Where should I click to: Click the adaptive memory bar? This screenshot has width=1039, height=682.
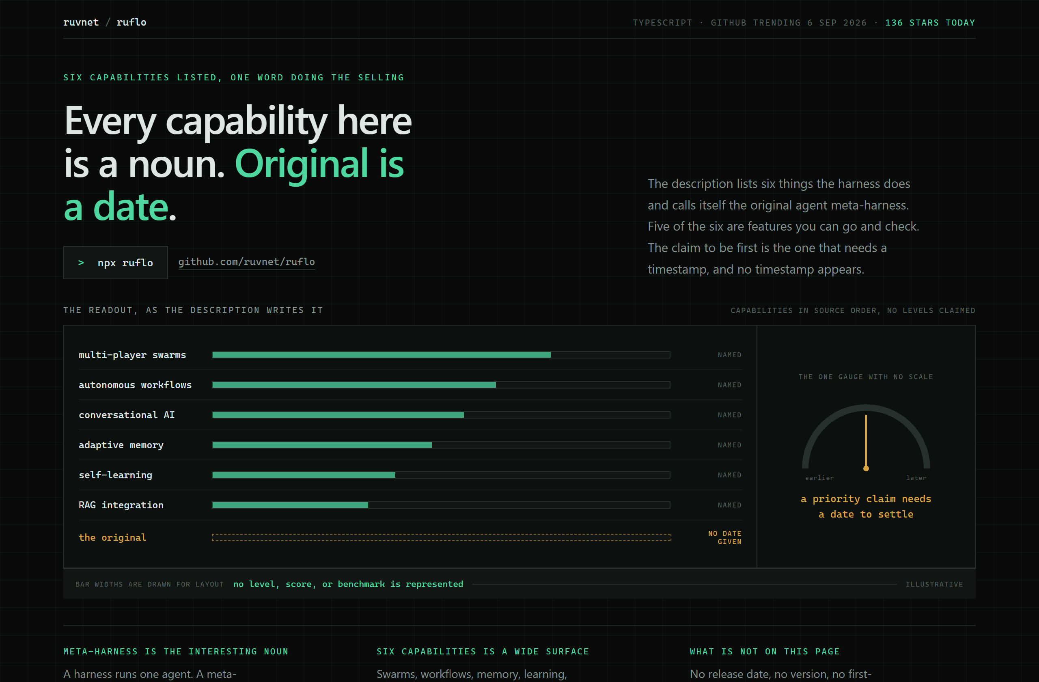[x=441, y=445]
